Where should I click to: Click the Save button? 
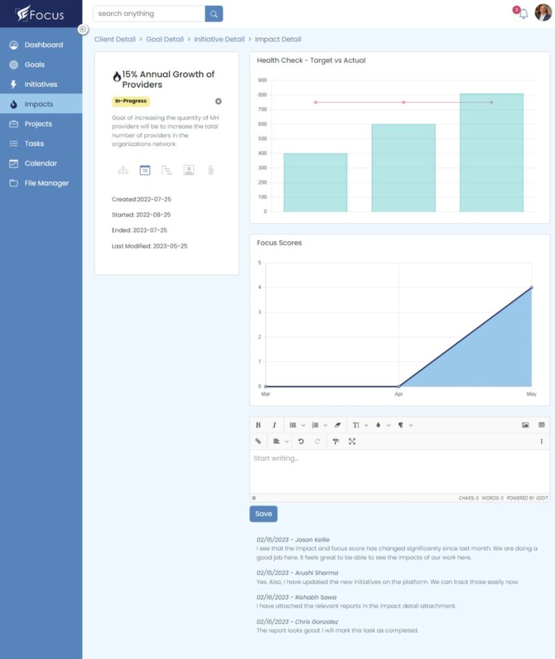pos(264,514)
